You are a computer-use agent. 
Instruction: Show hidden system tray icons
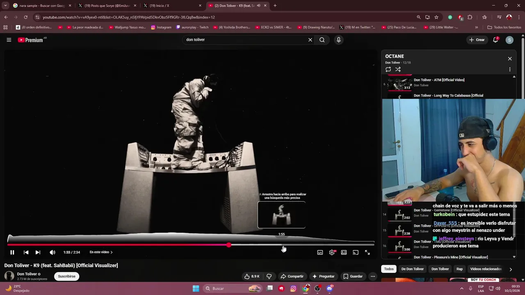pyautogui.click(x=462, y=288)
